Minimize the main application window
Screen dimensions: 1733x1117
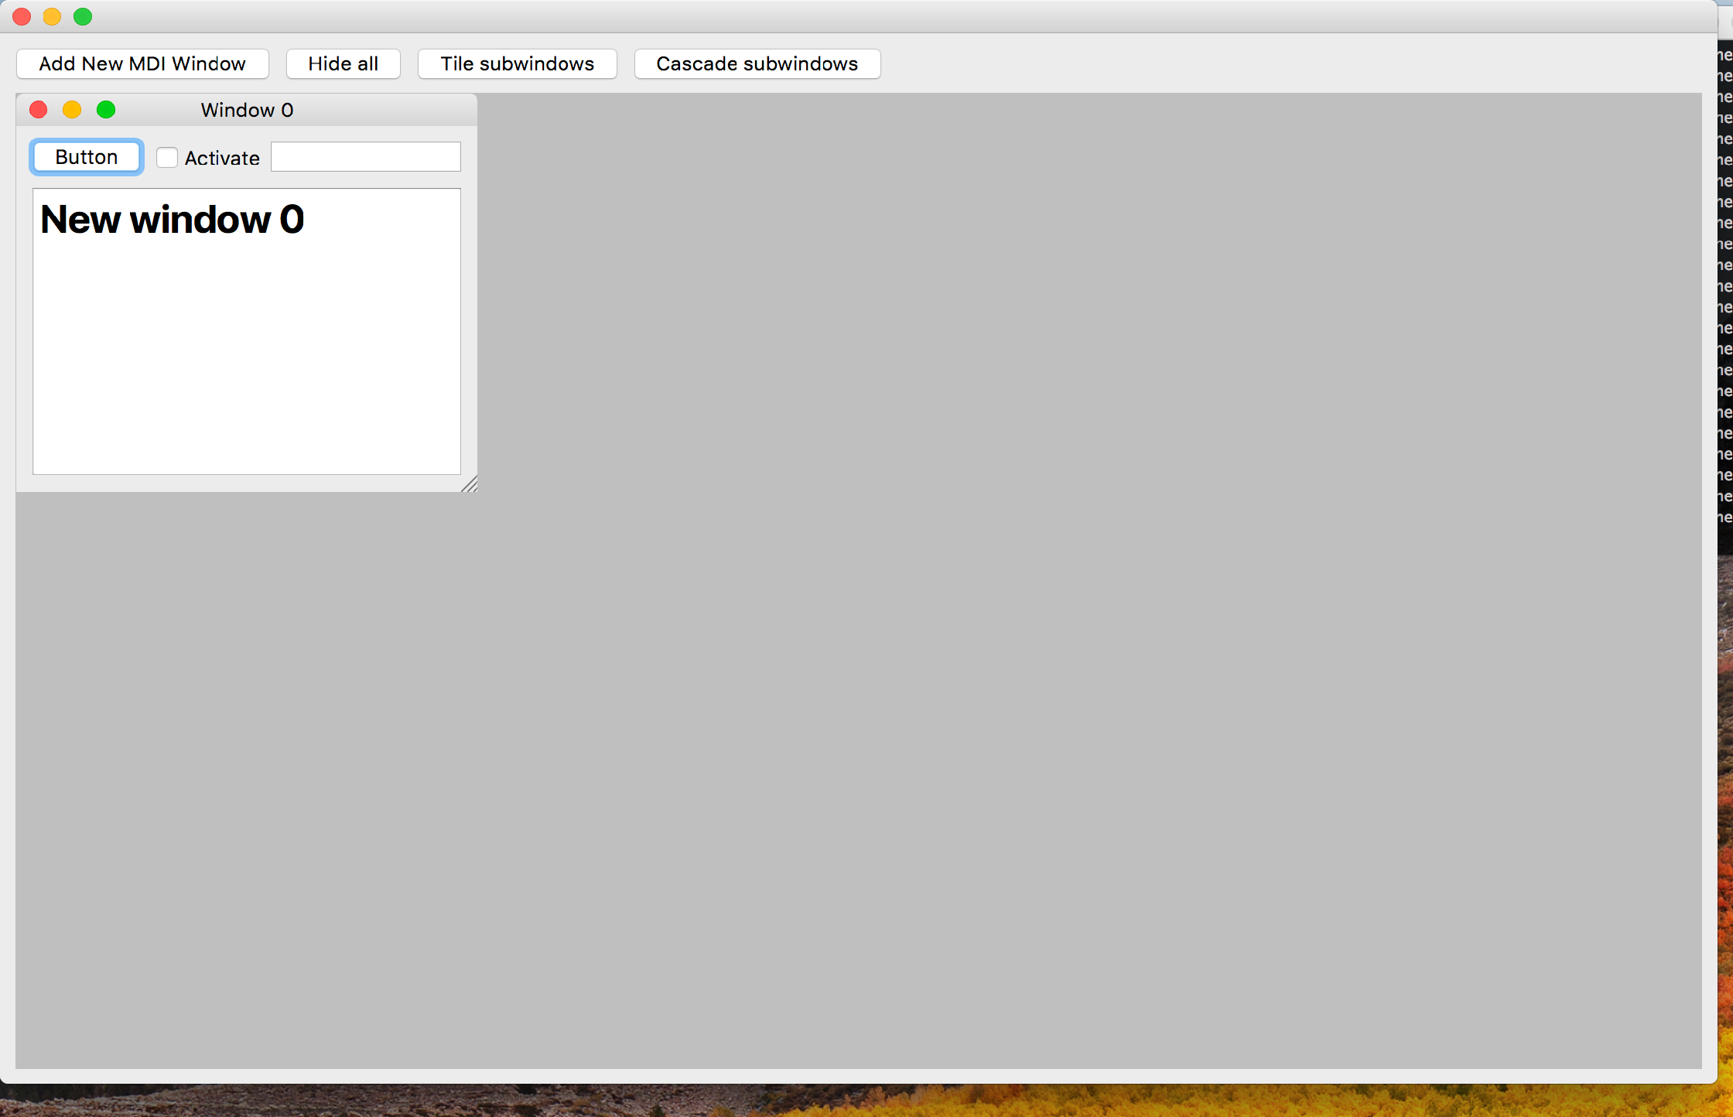pos(52,16)
